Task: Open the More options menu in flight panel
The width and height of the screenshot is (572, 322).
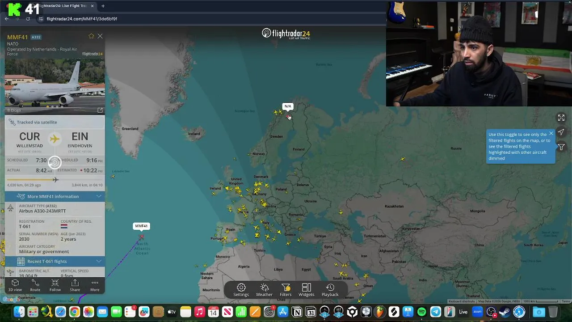Action: (95, 285)
